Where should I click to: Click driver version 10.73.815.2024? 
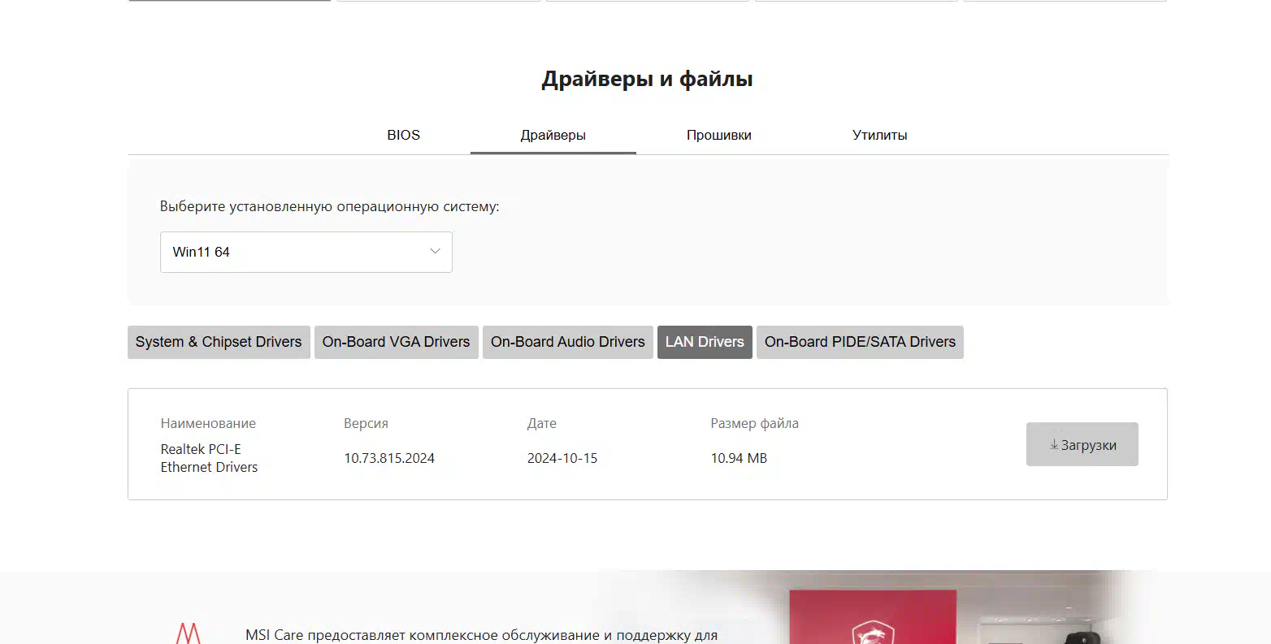pos(389,458)
